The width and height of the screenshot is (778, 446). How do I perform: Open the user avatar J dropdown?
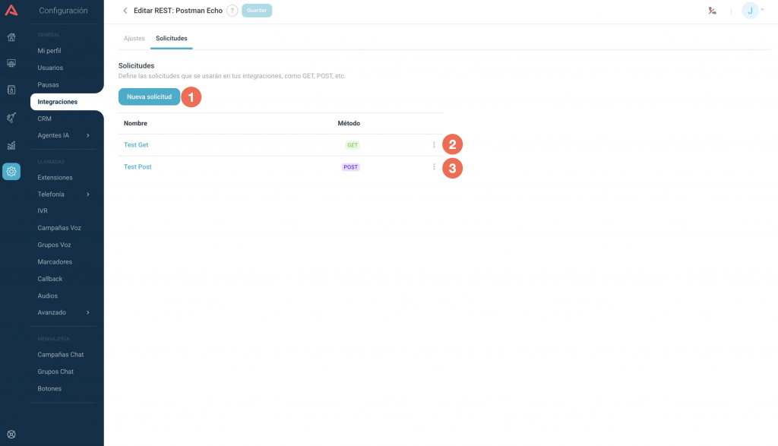pyautogui.click(x=753, y=11)
